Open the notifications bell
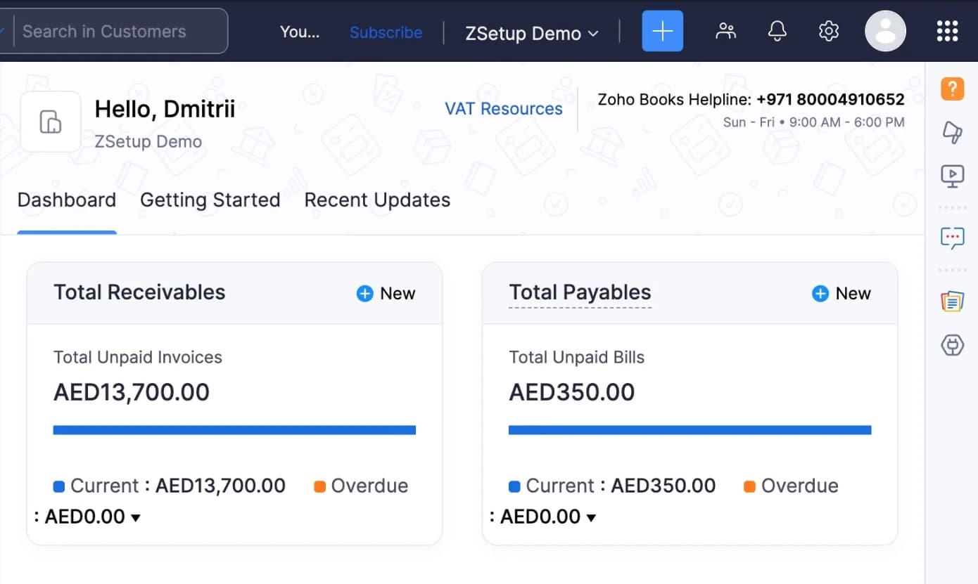 point(777,31)
